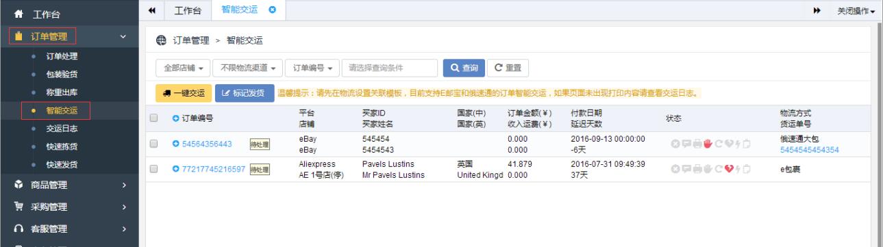Screen dimensions: 883x247
Task: Click the gray hand hold icon for order 77217745216597
Action: tap(708, 168)
